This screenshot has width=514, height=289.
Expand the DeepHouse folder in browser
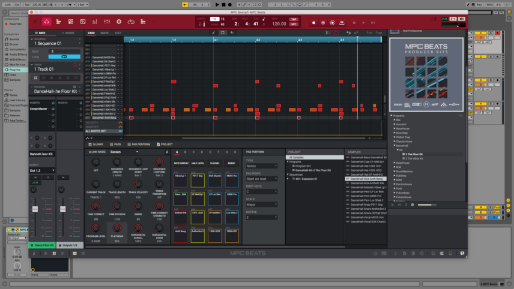click(x=395, y=162)
